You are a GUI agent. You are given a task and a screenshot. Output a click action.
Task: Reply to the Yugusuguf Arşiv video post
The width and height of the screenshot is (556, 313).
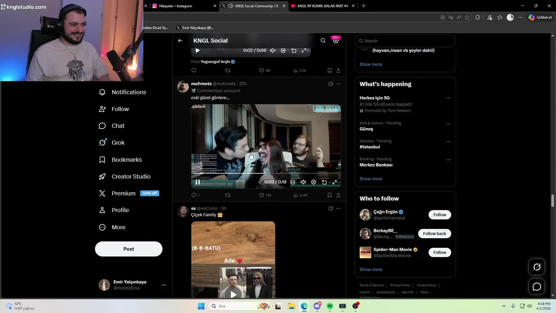pos(194,70)
